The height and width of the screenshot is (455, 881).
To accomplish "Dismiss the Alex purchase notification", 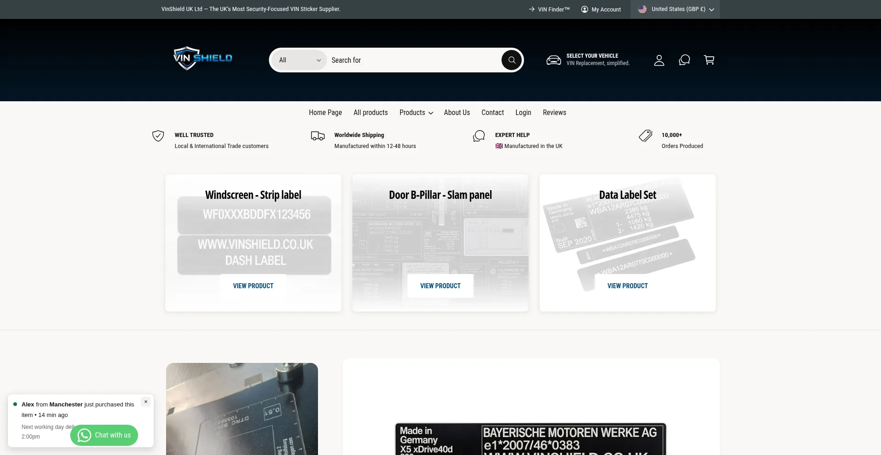I will 146,402.
